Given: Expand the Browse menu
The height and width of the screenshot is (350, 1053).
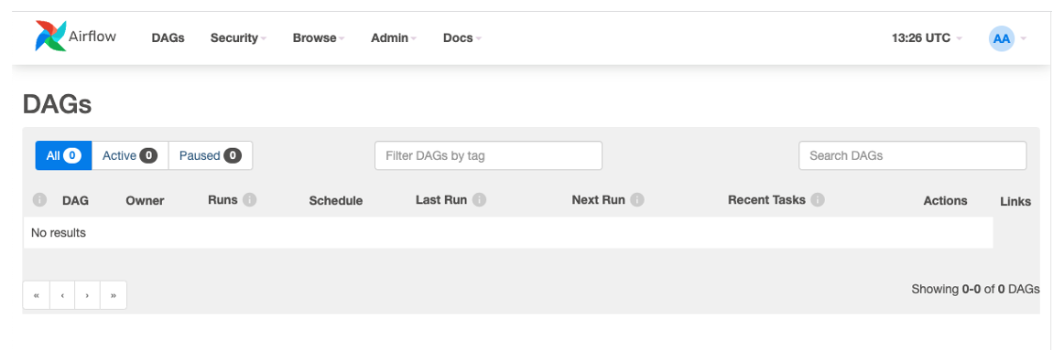Looking at the screenshot, I should [319, 38].
